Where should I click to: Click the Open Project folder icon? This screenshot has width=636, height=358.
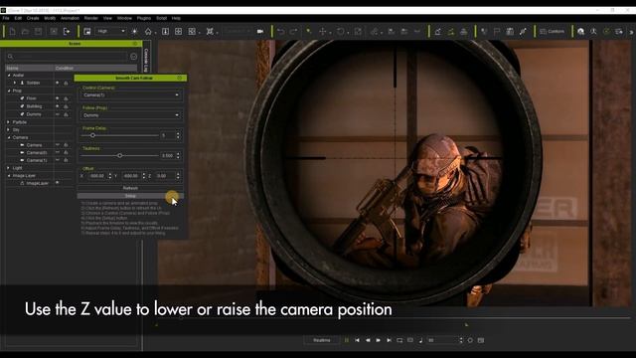coord(25,31)
